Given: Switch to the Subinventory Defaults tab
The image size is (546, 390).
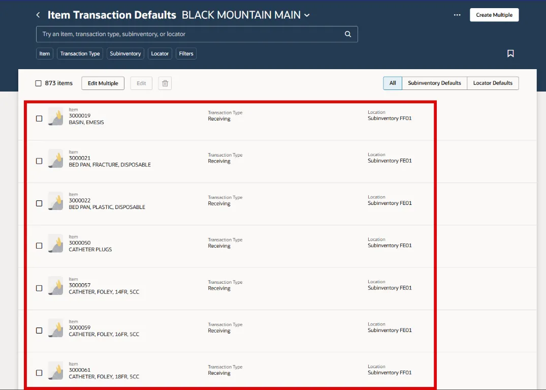Looking at the screenshot, I should (434, 83).
